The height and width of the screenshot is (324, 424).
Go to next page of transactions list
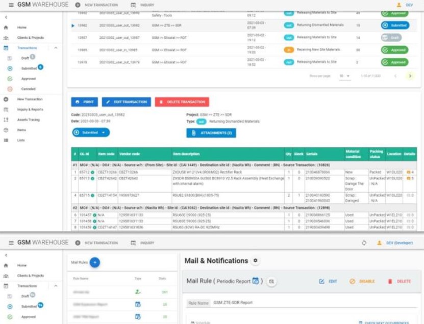tap(410, 76)
